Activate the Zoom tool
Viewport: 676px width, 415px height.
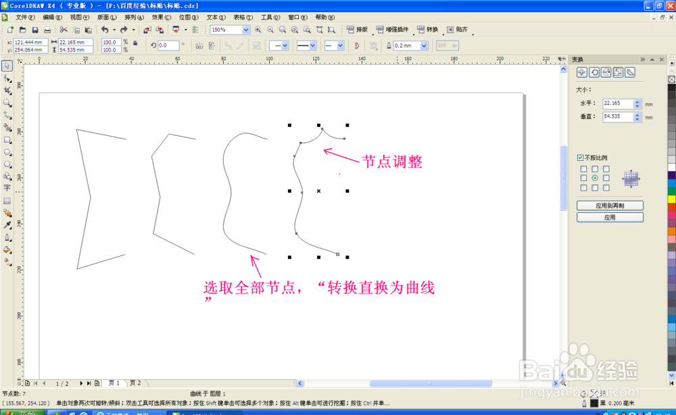[x=7, y=103]
